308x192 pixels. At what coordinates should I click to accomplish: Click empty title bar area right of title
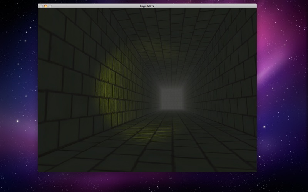tap(206, 6)
